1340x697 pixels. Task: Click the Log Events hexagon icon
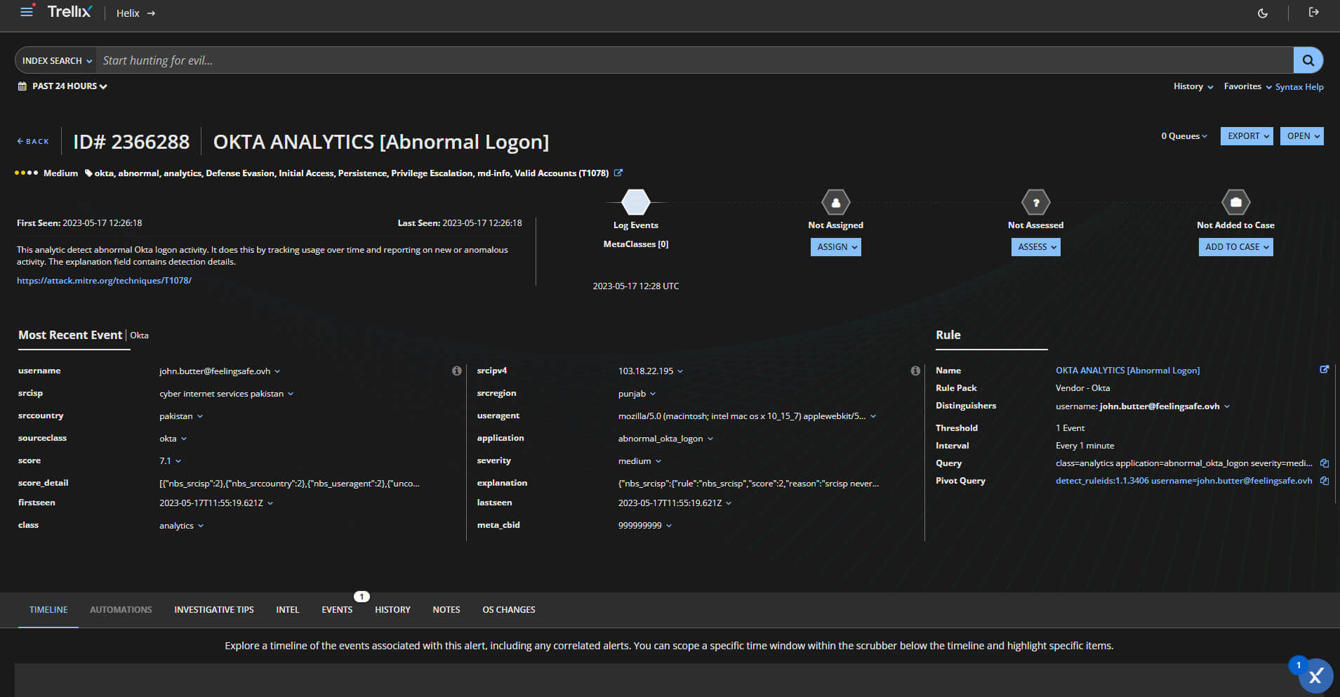(x=636, y=202)
